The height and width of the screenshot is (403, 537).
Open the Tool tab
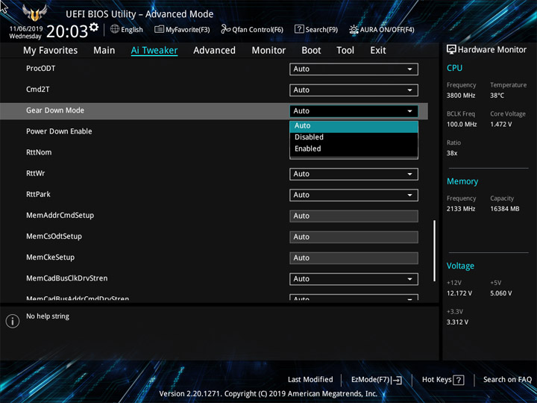click(x=345, y=51)
